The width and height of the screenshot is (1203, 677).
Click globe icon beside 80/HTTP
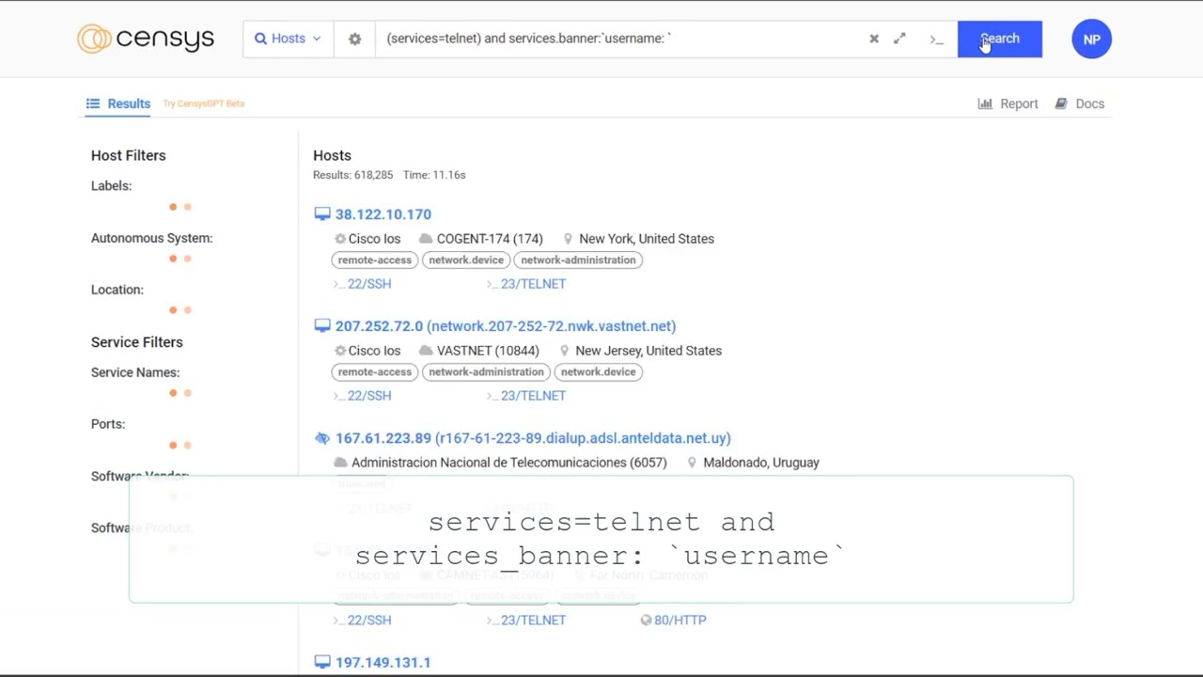[x=646, y=621]
